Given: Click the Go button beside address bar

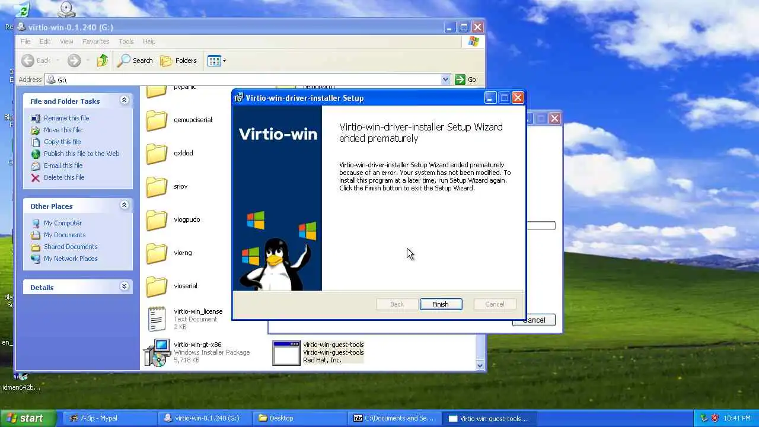Looking at the screenshot, I should click(466, 79).
